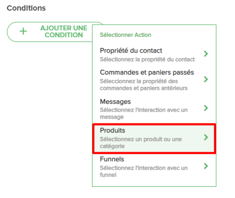
Task: Select Commandes et paniers passés option
Action: point(154,80)
